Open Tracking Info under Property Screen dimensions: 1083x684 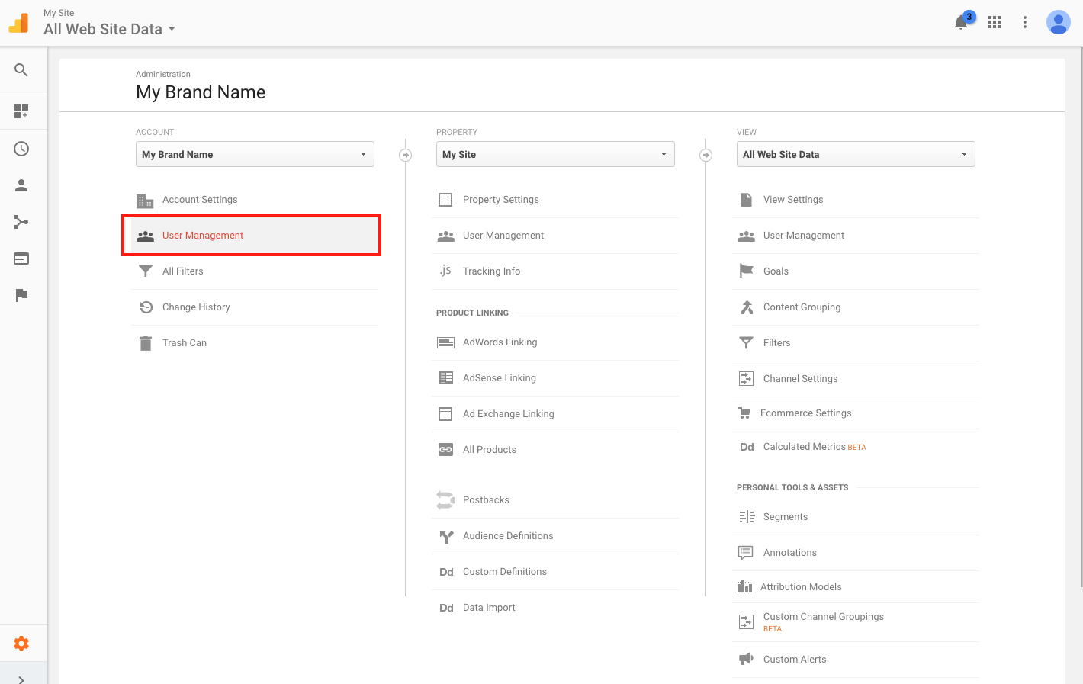click(x=491, y=271)
